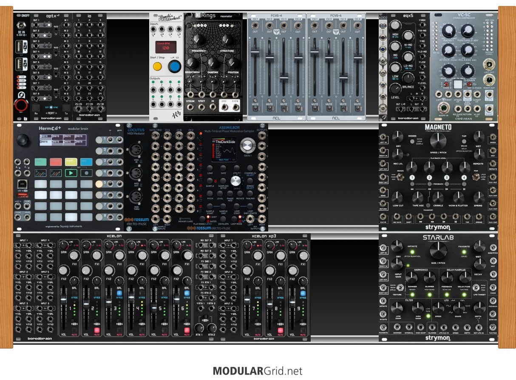
Task: Click optx EXT SYNC button
Action: [x=51, y=107]
